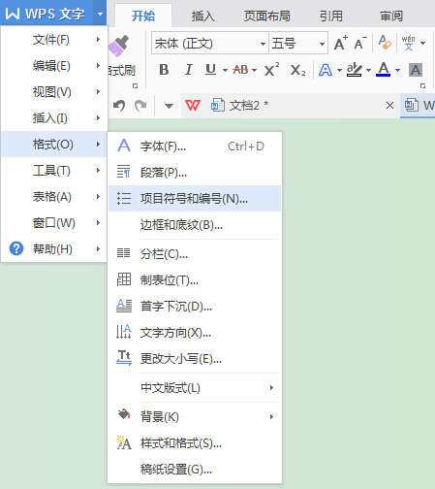Decrease font size with A- icon
Viewport: 435px width, 489px height.
point(360,43)
